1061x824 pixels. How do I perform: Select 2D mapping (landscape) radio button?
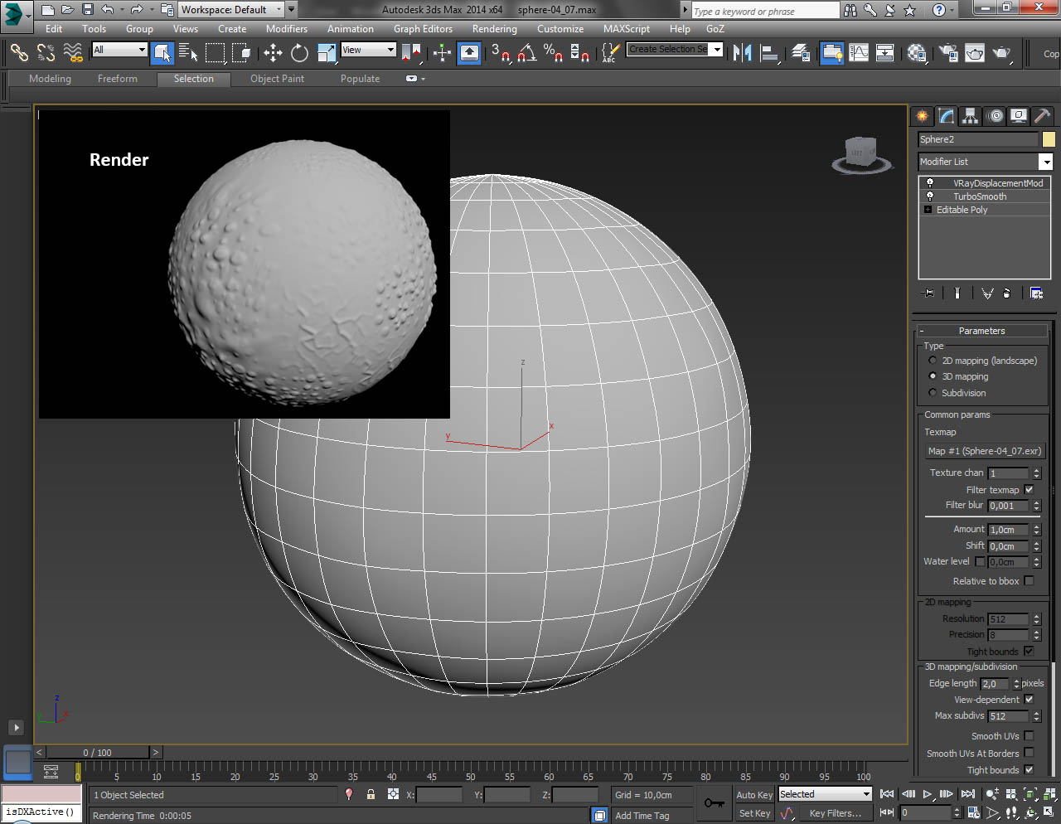(x=933, y=361)
